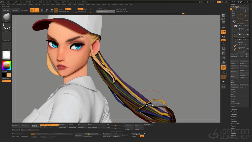Toggle the Floor grid icon

[x=223, y=27]
